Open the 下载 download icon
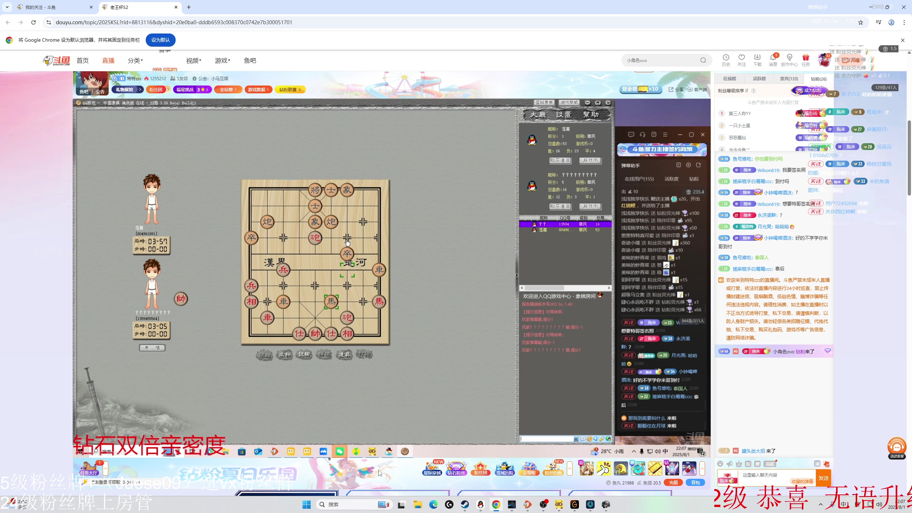This screenshot has height=513, width=912. 757,60
